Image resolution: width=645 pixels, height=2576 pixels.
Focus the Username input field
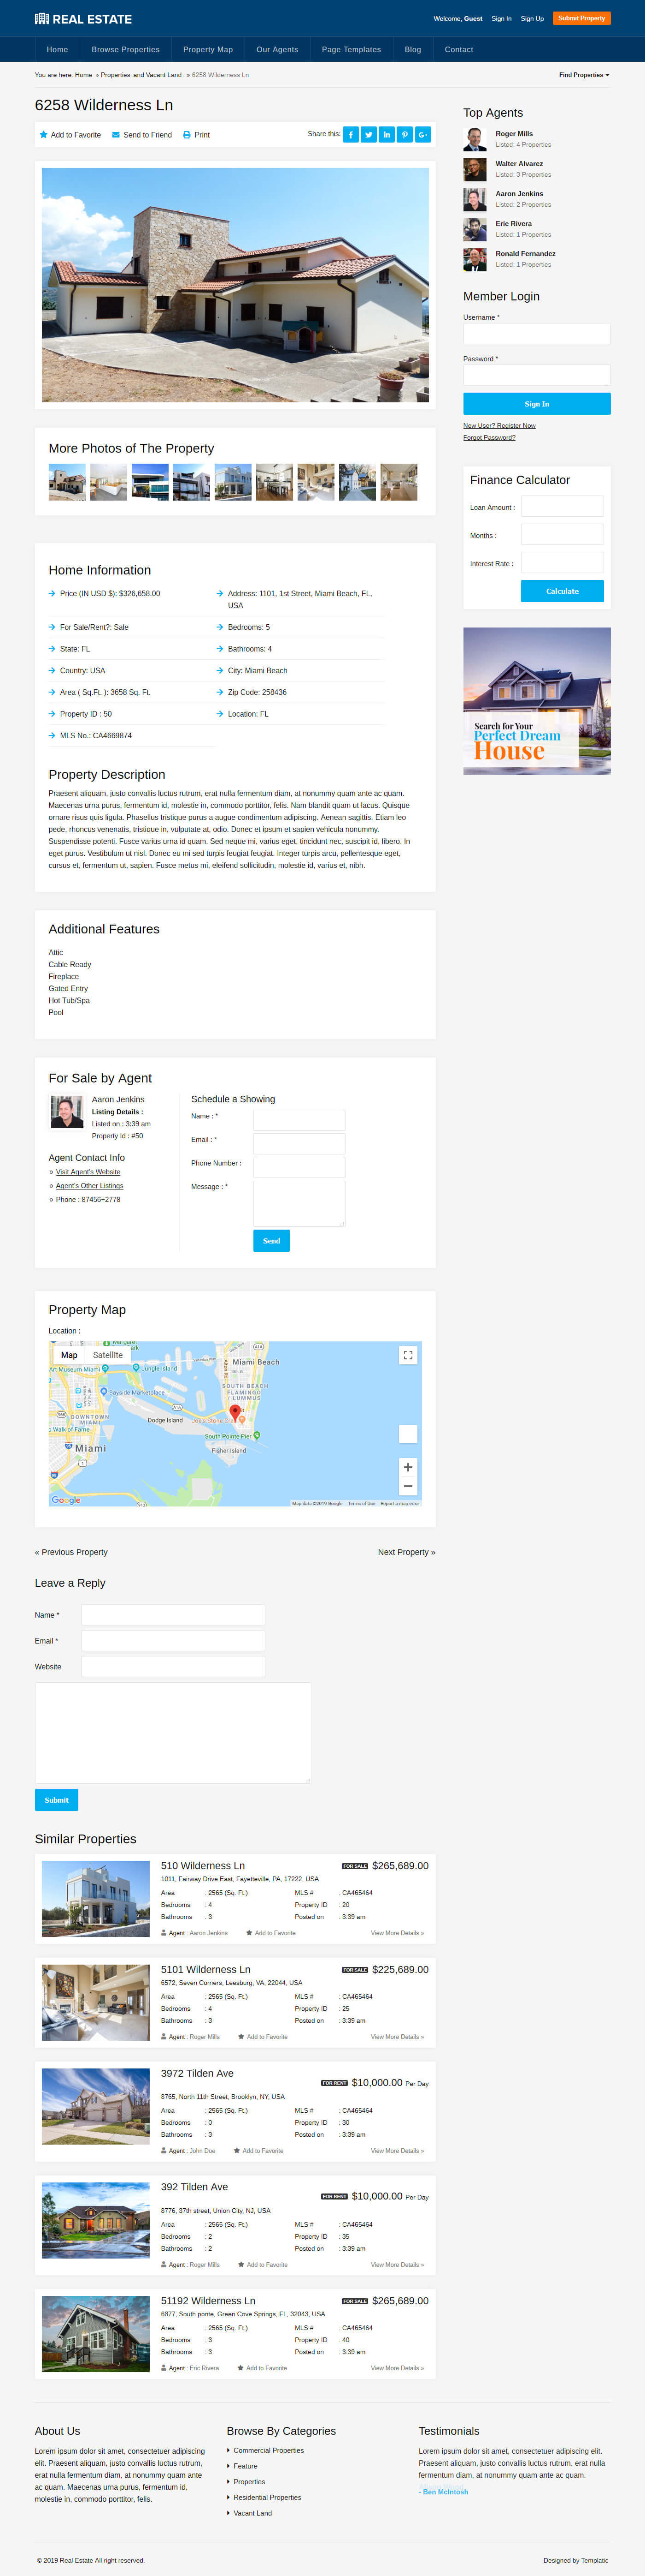(537, 334)
